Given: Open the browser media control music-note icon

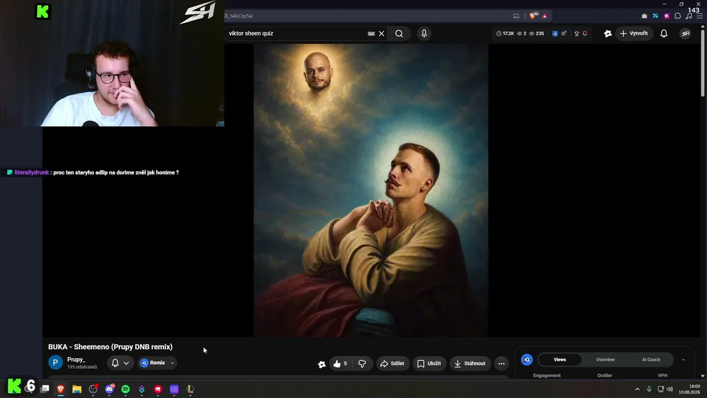Looking at the screenshot, I should tap(689, 16).
